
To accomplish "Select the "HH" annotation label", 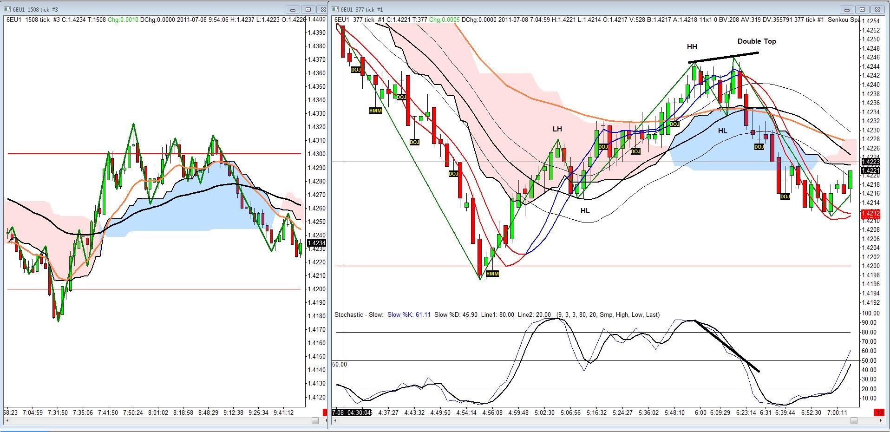I will (692, 47).
